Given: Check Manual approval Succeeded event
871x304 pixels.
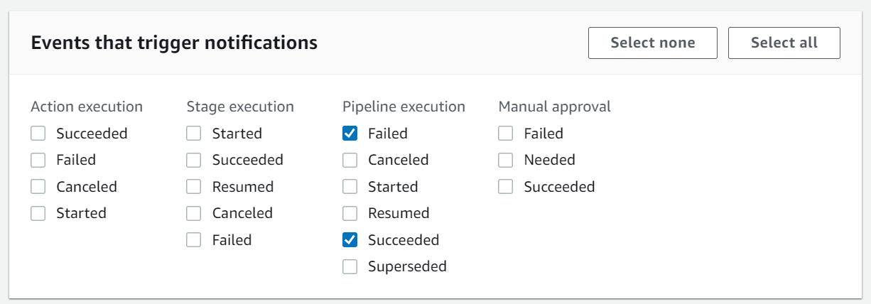Looking at the screenshot, I should point(506,187).
